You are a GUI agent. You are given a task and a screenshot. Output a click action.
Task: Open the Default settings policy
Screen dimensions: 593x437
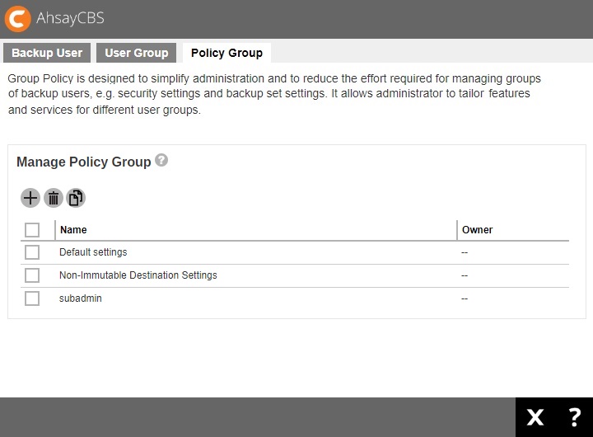click(x=93, y=252)
